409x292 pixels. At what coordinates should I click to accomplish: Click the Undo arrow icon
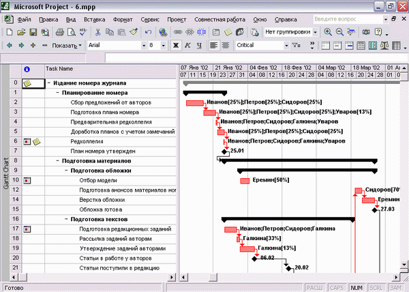(x=148, y=32)
